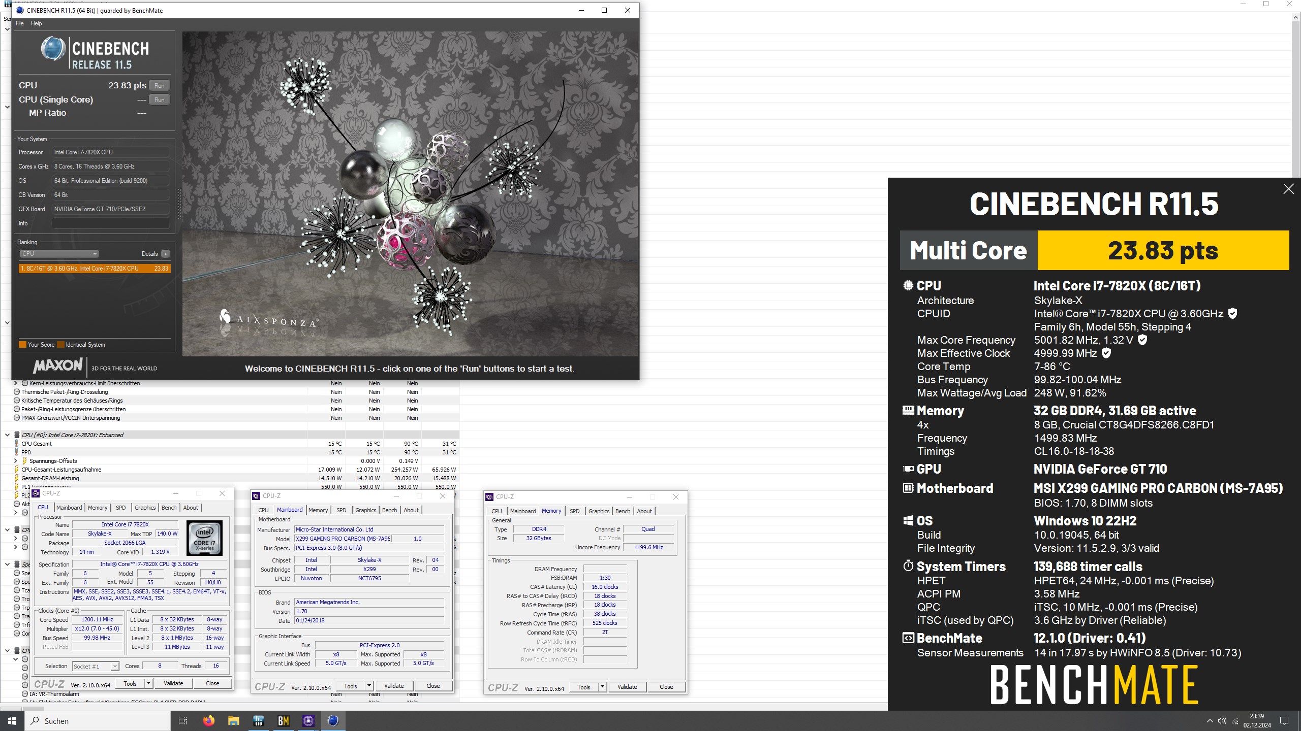This screenshot has width=1301, height=731.
Task: Open CPU tab in Mainboard CPU-Z window
Action: (x=263, y=510)
